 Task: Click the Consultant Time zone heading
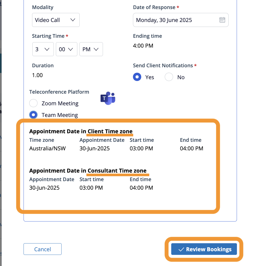(x=117, y=171)
